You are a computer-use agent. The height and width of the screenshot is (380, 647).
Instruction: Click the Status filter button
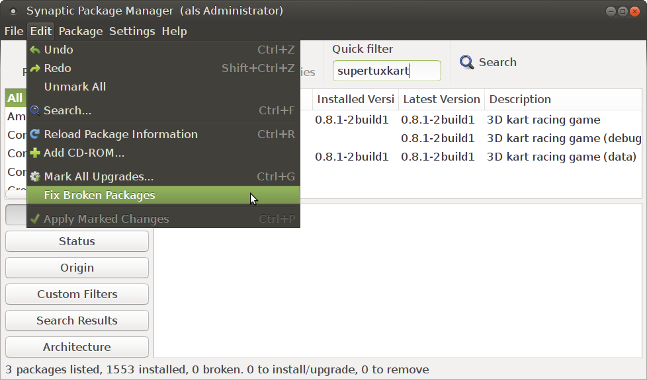77,241
